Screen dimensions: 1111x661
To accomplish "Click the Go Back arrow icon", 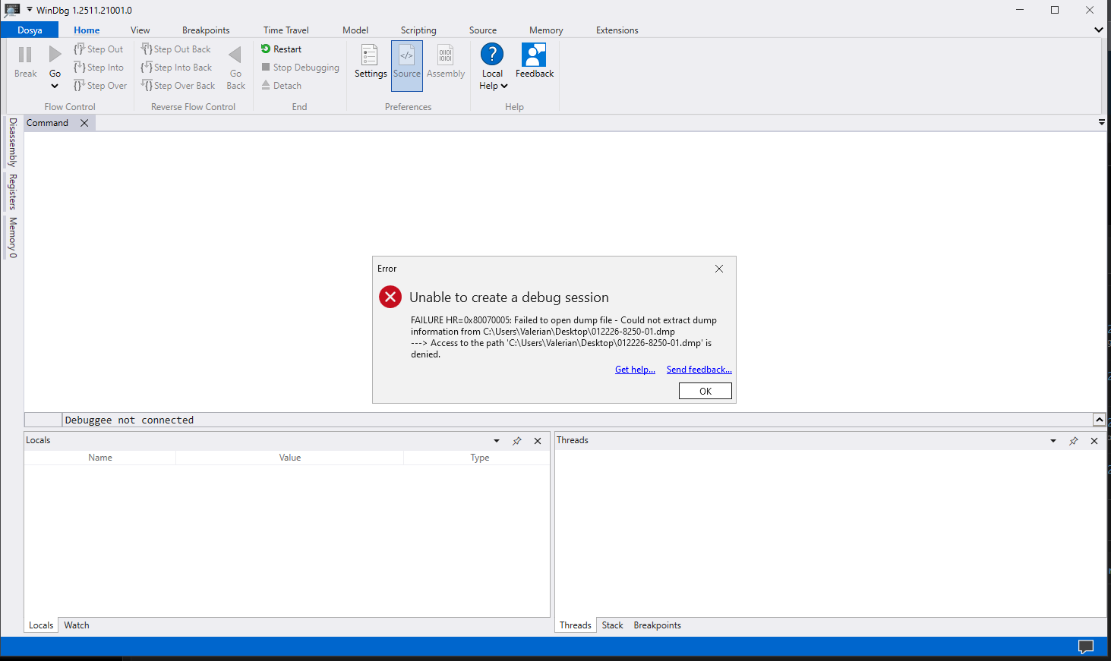I will [x=235, y=55].
